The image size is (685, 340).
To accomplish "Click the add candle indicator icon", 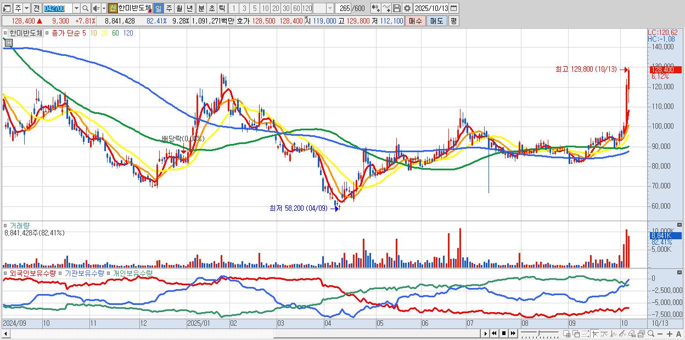I will [375, 8].
